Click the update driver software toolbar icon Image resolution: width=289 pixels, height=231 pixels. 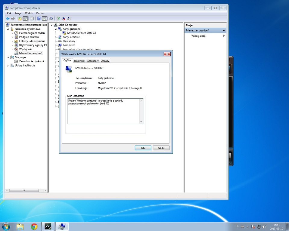click(x=58, y=18)
